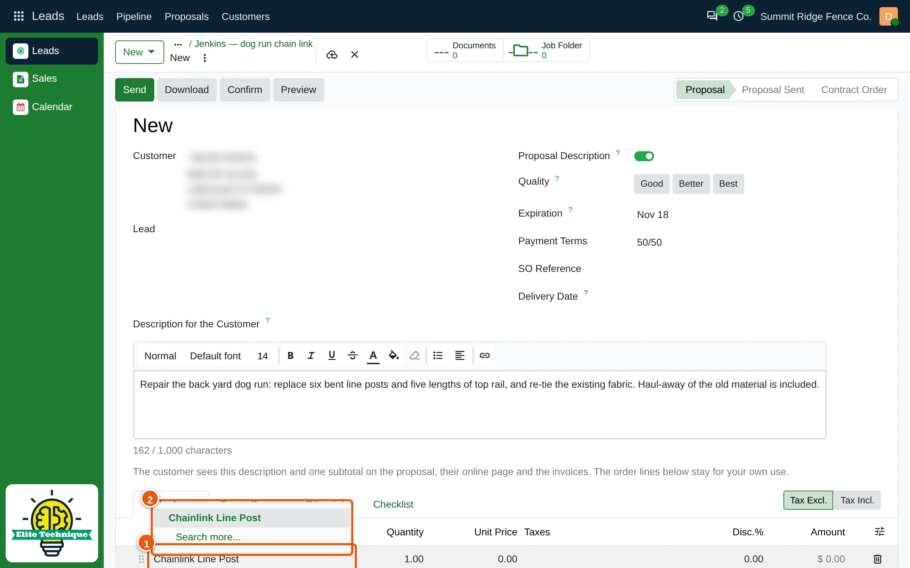Screen dimensions: 910x568
Task: Open the apps grid menu icon
Action: [18, 16]
